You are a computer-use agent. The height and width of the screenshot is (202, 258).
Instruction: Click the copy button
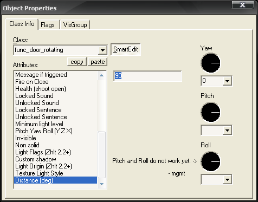77,62
